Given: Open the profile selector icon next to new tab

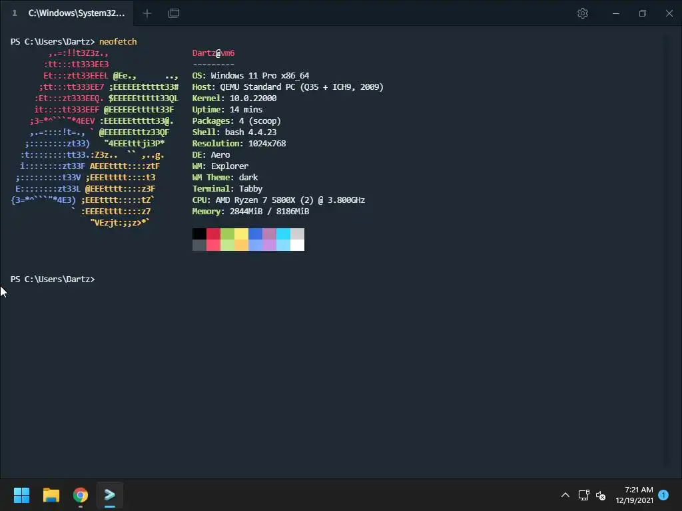Looking at the screenshot, I should (x=174, y=13).
